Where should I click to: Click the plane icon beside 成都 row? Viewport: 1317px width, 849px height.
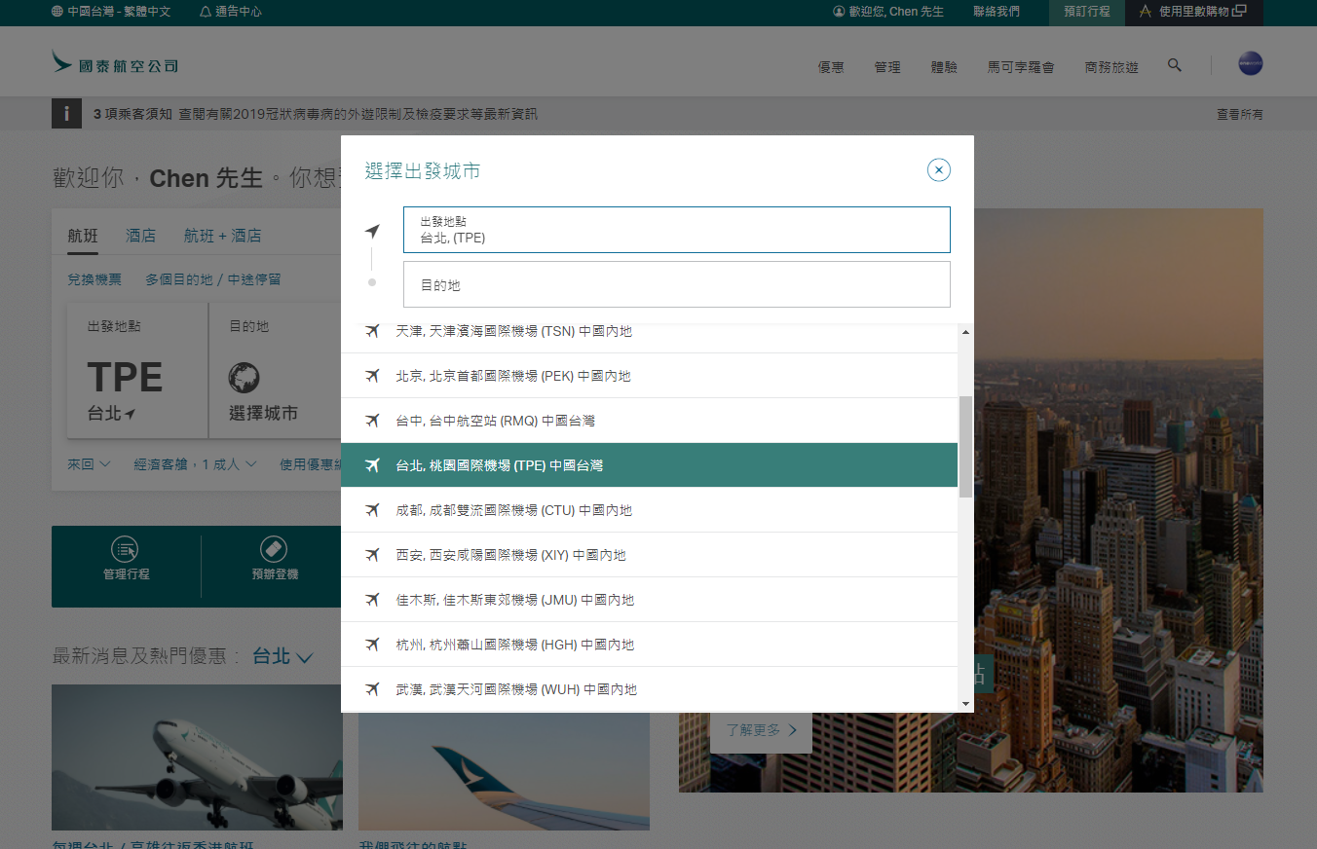pyautogui.click(x=372, y=510)
